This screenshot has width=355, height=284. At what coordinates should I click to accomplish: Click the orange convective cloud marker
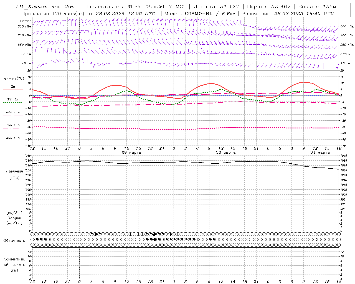pyautogui.click(x=221, y=277)
